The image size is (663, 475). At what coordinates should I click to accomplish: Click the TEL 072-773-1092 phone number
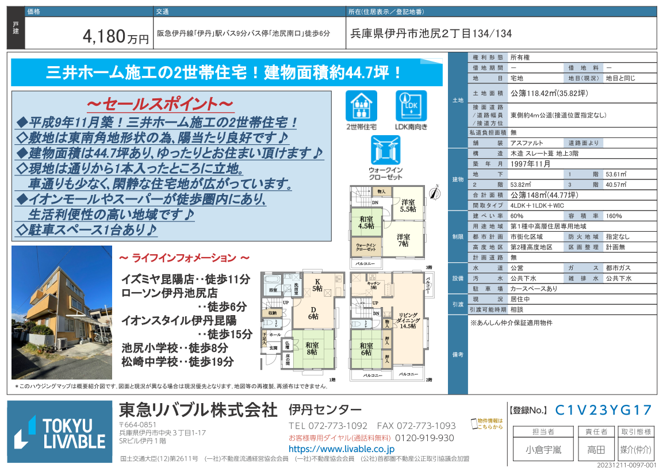coord(328,426)
